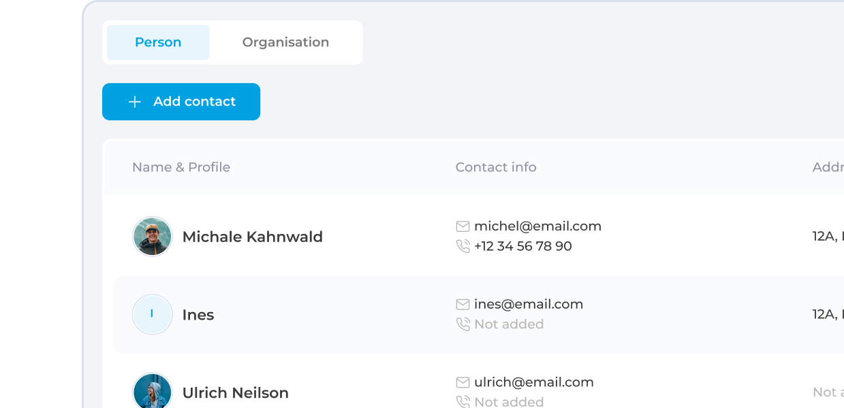
Task: Click the phone icon in Ines's row
Action: click(463, 324)
